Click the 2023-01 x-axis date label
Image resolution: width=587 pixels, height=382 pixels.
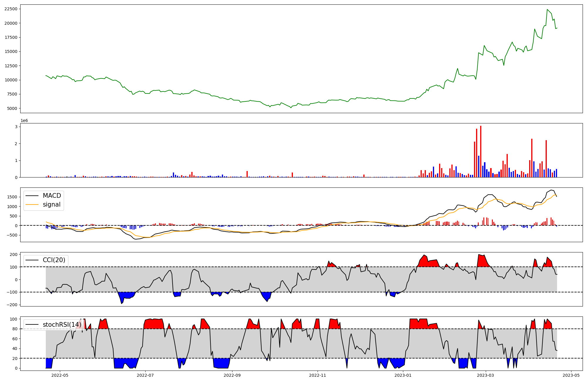coord(403,375)
